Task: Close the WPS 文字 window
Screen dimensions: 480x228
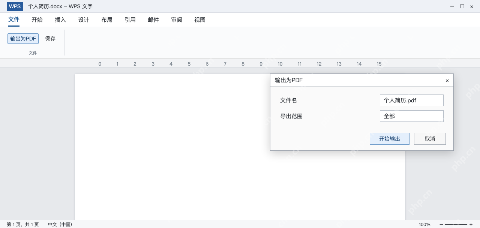Action: click(472, 6)
